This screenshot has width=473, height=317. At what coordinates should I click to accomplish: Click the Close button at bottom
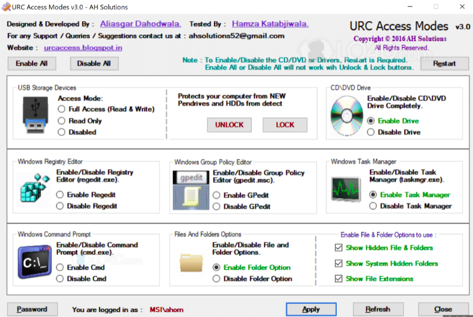[443, 309]
